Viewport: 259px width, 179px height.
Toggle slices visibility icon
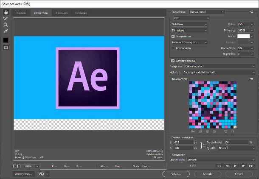pyautogui.click(x=6, y=48)
